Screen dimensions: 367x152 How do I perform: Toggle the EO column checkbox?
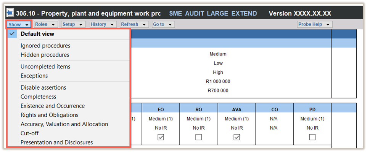(161, 137)
